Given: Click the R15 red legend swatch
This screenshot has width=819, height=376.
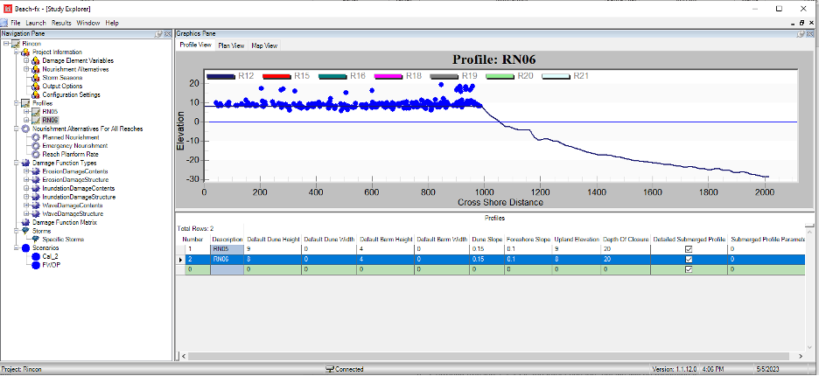Looking at the screenshot, I should click(276, 77).
